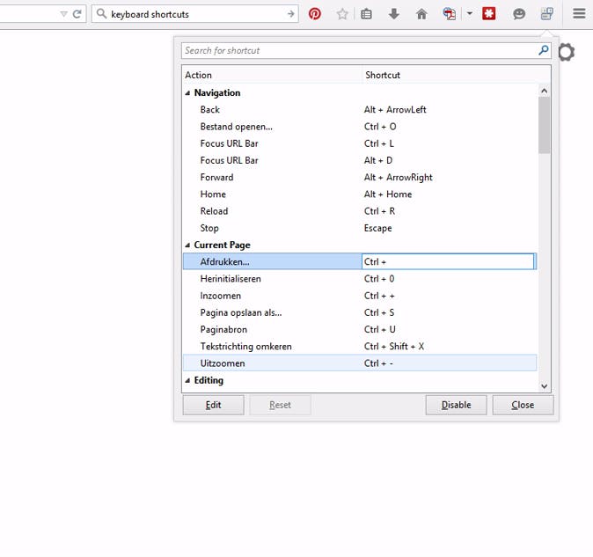The image size is (593, 557).
Task: Select the Herinitialiseren row
Action: point(360,279)
